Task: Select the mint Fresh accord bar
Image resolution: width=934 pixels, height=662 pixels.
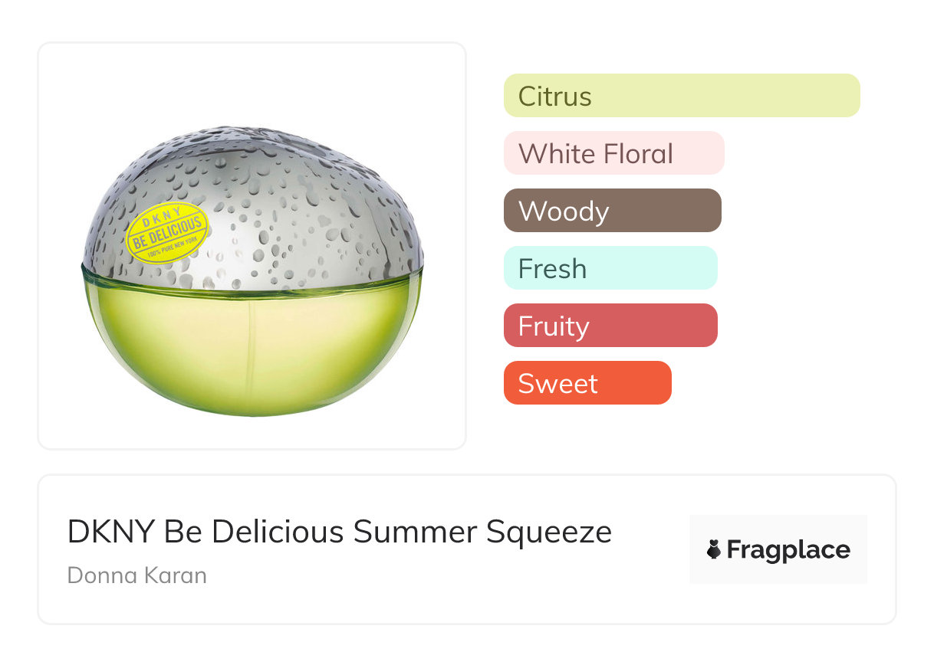Action: pos(610,268)
